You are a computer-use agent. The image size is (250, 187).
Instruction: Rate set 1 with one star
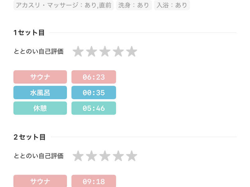(x=78, y=51)
